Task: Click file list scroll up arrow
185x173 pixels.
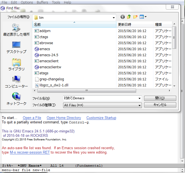Action: 174,24
